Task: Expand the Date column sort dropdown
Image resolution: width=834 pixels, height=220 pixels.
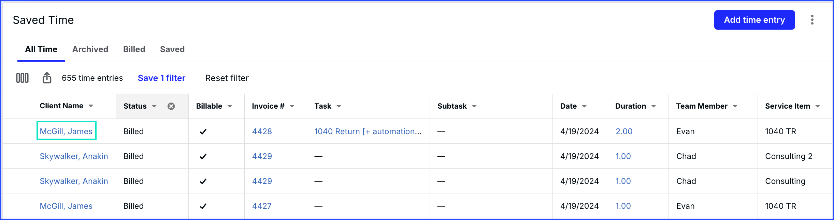Action: (x=585, y=106)
